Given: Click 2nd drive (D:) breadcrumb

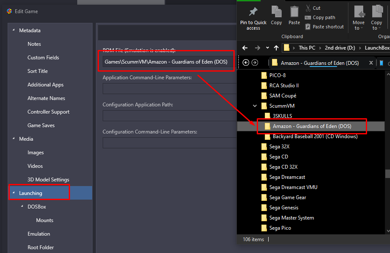Looking at the screenshot, I should [340, 47].
